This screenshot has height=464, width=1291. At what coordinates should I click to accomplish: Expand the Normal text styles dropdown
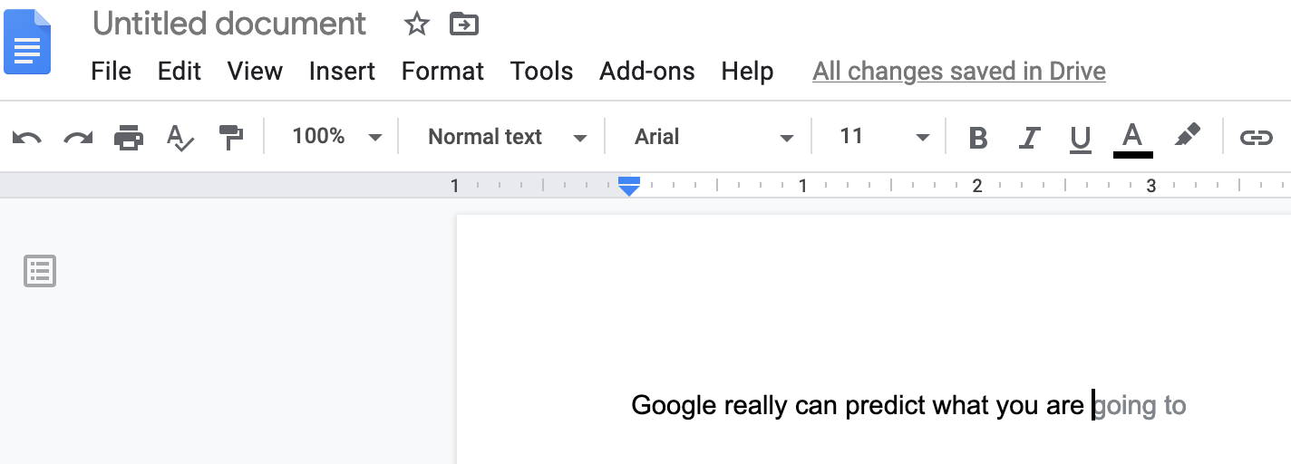tap(507, 137)
